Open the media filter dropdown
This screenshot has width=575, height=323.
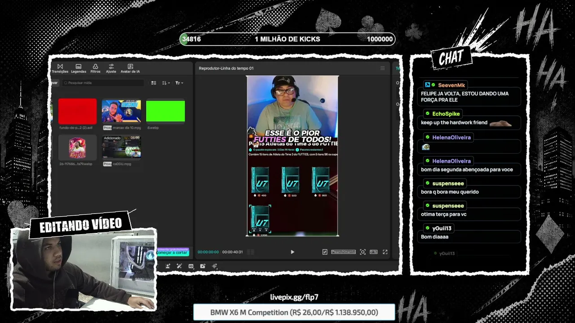point(179,83)
